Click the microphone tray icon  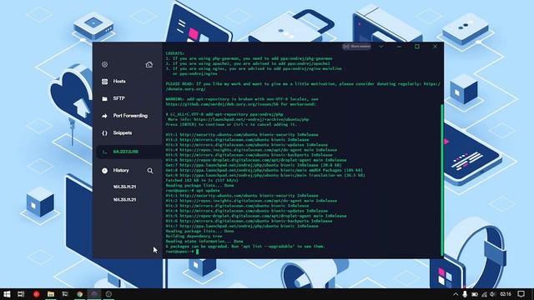pos(465,294)
